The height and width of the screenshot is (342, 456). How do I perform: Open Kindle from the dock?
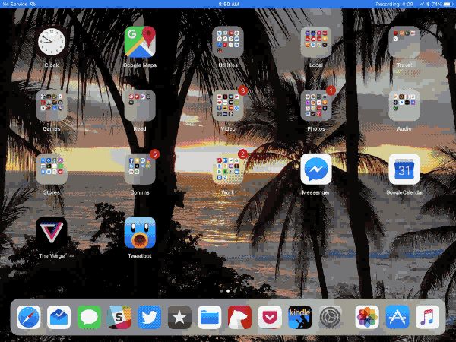coord(300,317)
